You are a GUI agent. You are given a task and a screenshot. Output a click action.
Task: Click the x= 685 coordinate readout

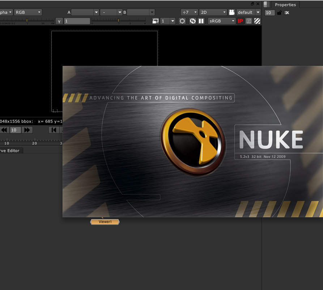[x=45, y=121]
